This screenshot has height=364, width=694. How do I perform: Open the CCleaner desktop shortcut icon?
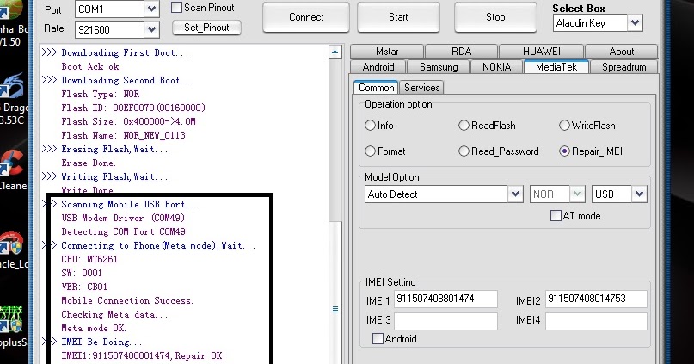[12, 163]
